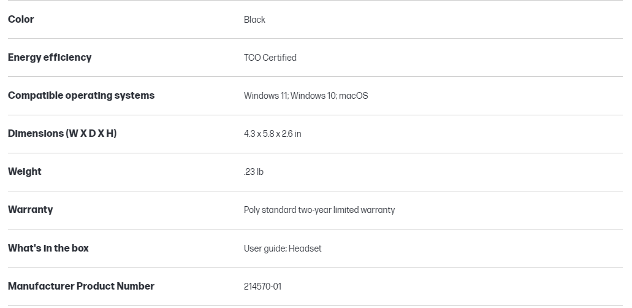This screenshot has height=308, width=632.
Task: Click the Warranty specification label
Action: click(30, 210)
